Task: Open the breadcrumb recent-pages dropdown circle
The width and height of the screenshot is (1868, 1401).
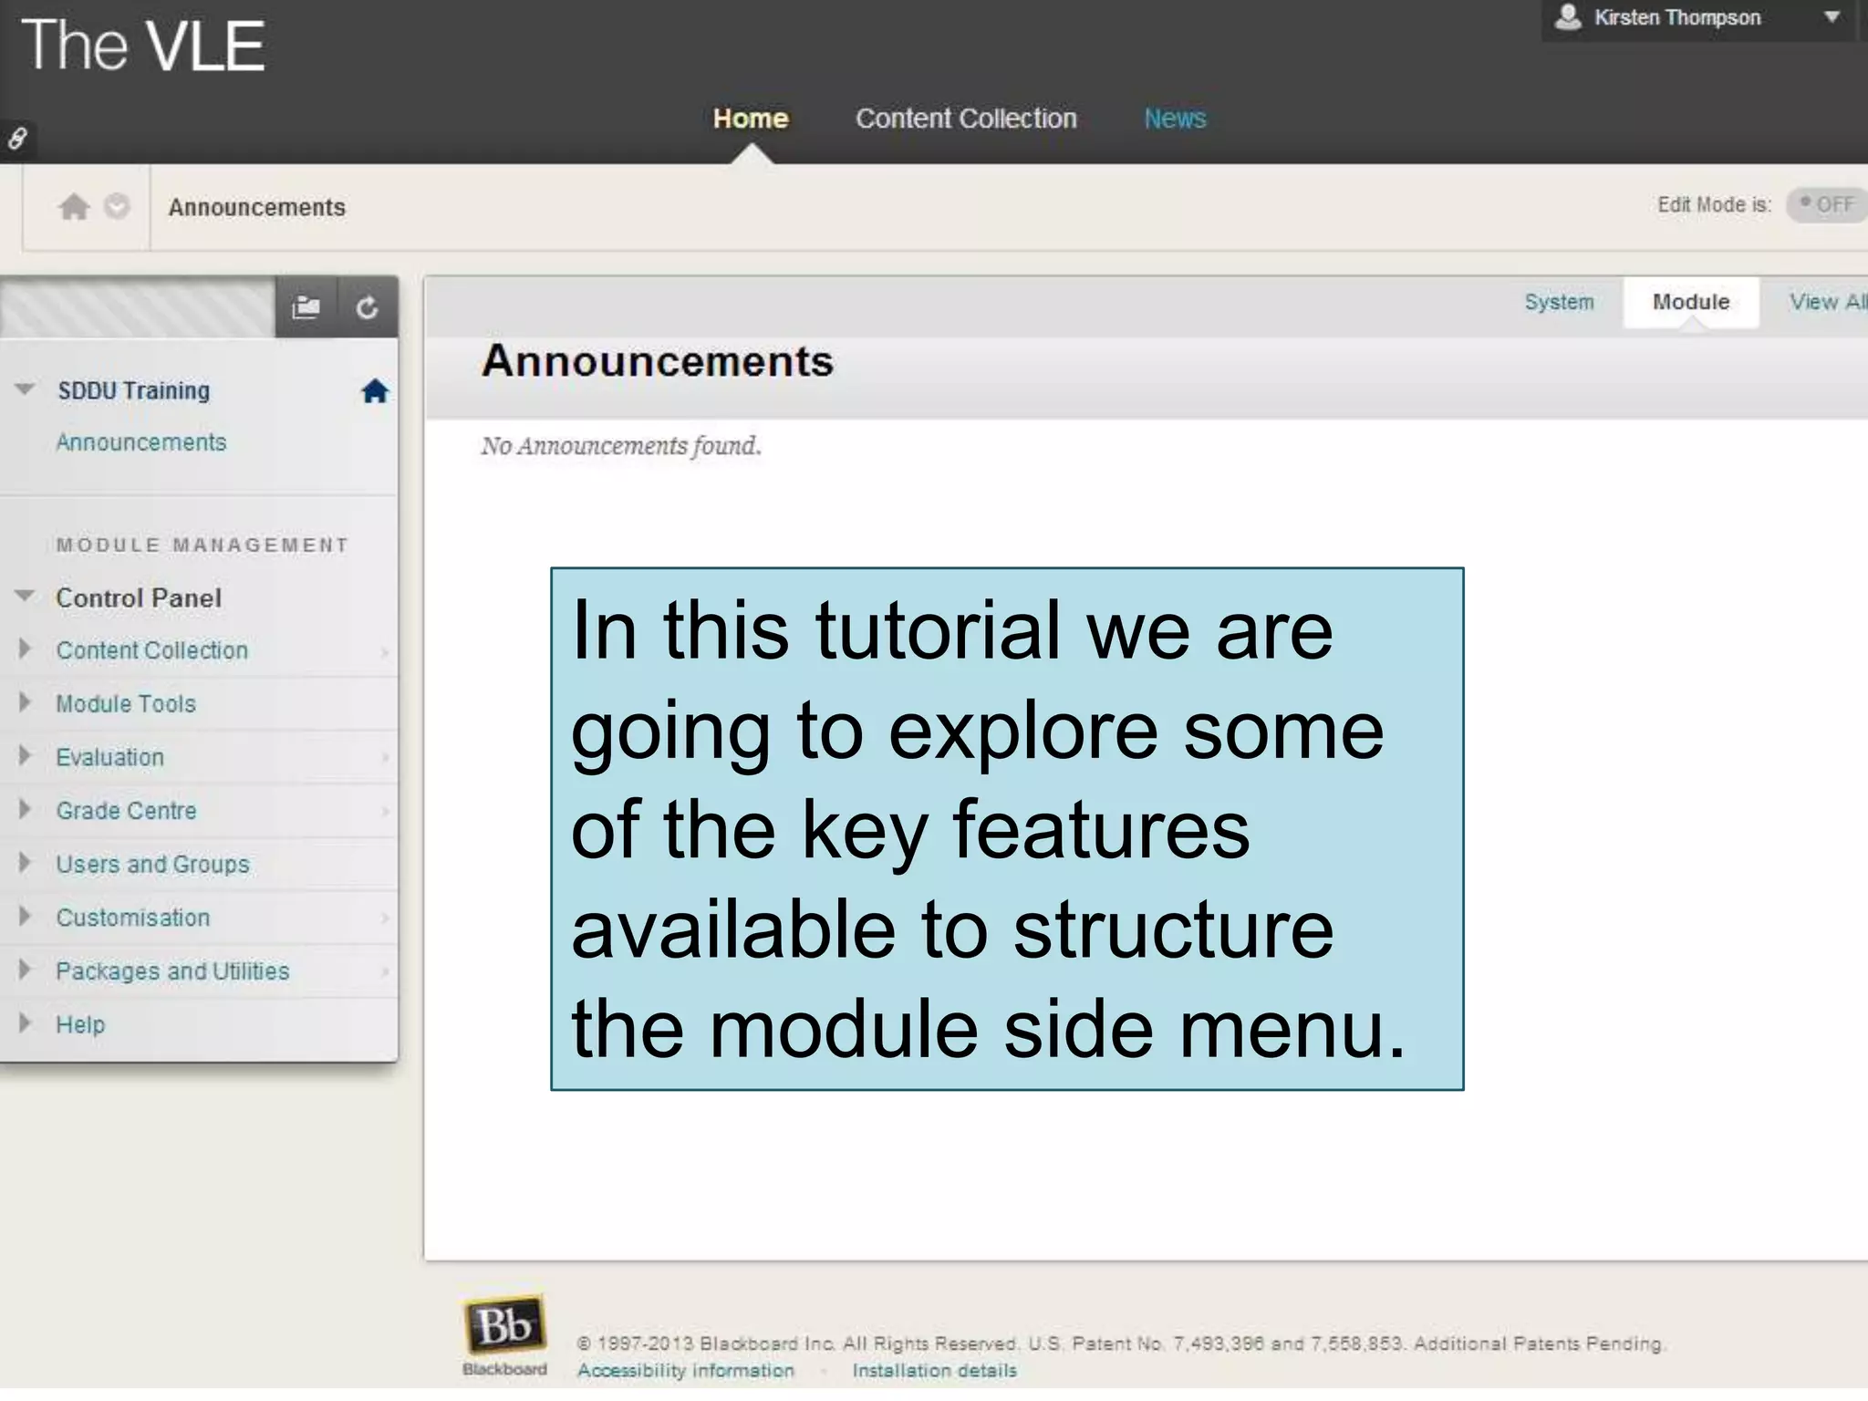Action: coord(117,207)
